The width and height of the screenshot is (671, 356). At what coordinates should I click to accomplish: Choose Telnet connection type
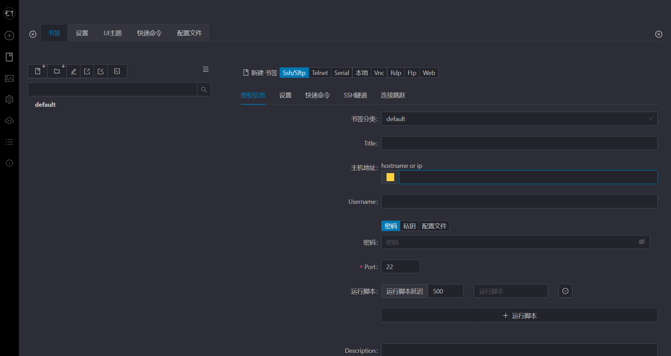320,73
